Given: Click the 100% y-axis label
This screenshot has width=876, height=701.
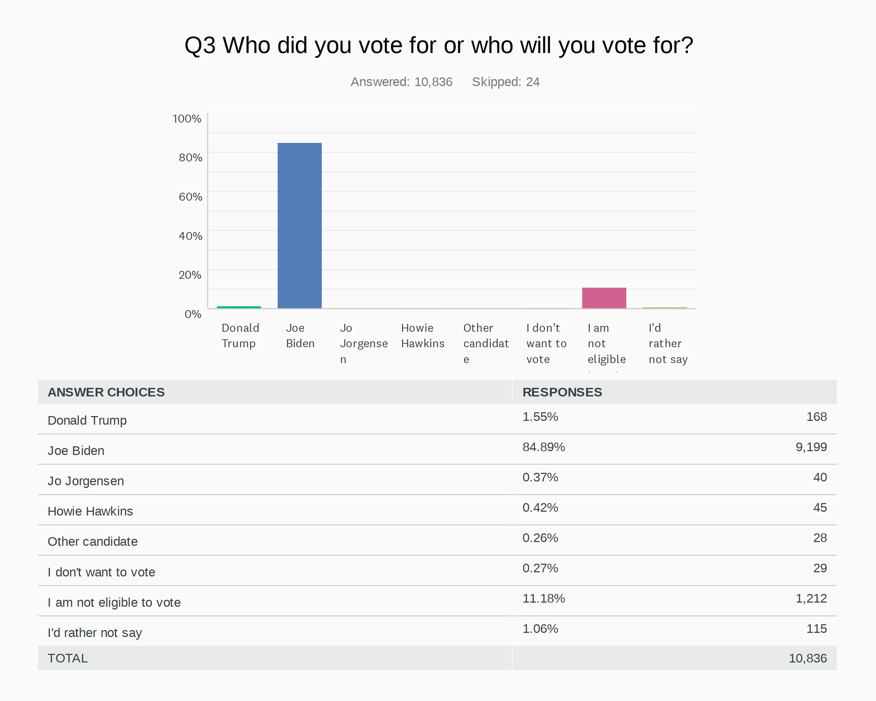Looking at the screenshot, I should [187, 118].
